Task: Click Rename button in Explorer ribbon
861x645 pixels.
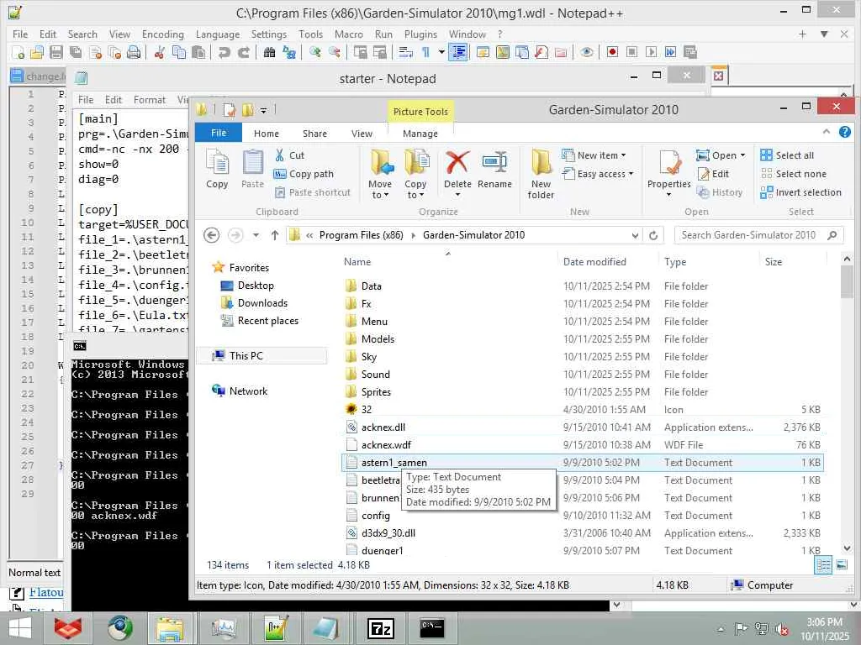Action: 494,169
